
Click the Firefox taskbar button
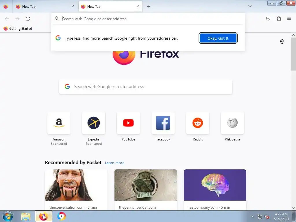point(43,216)
